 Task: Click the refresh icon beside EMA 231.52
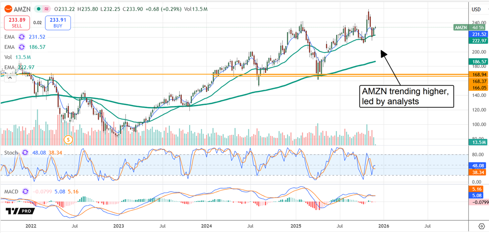pos(22,37)
